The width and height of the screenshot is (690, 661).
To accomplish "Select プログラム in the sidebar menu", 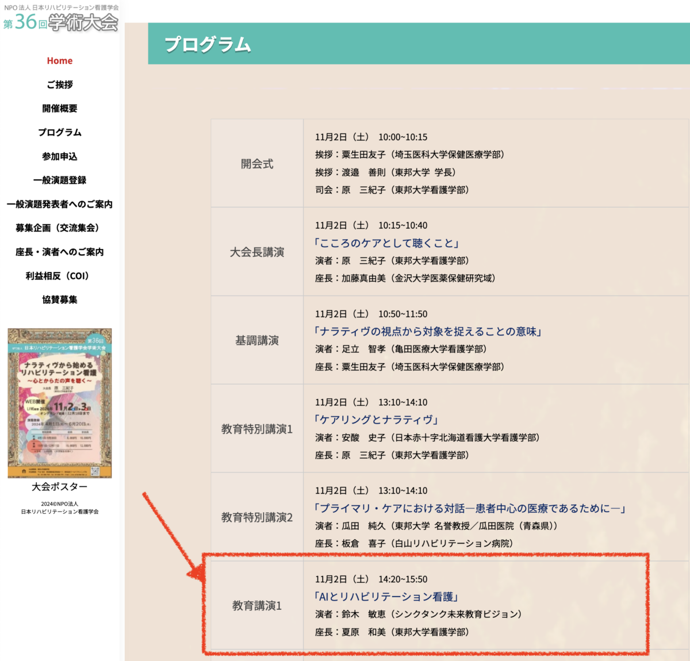I will tap(60, 132).
